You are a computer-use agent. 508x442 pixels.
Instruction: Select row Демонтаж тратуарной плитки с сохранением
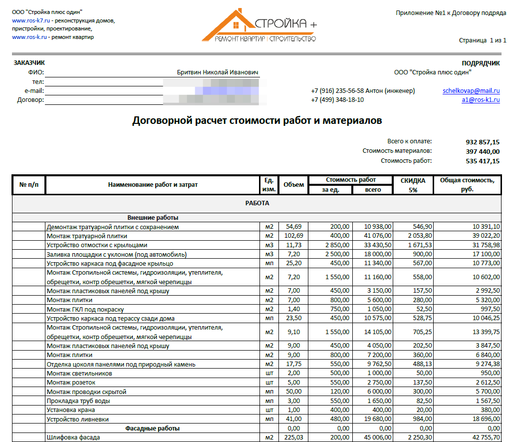[257, 227]
